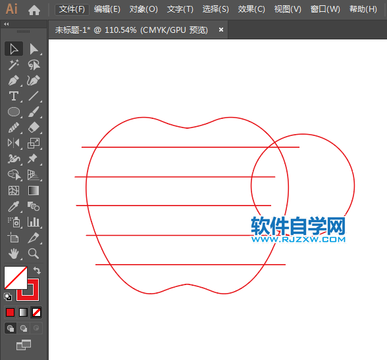The image size is (387, 360).
Task: Pick the Puppet Warp pin tool
Action: (x=34, y=159)
